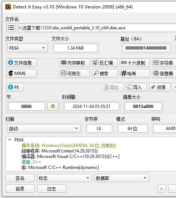Open 可视化 visualization view
Viewport: 176px width, 198px height.
coord(75,73)
